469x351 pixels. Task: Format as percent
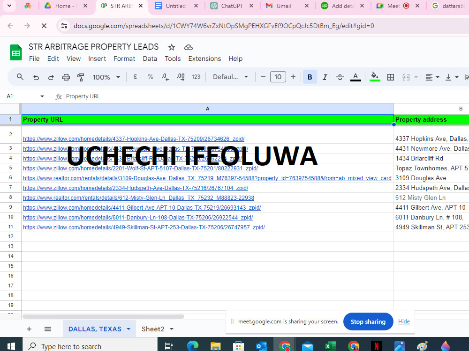click(x=151, y=77)
